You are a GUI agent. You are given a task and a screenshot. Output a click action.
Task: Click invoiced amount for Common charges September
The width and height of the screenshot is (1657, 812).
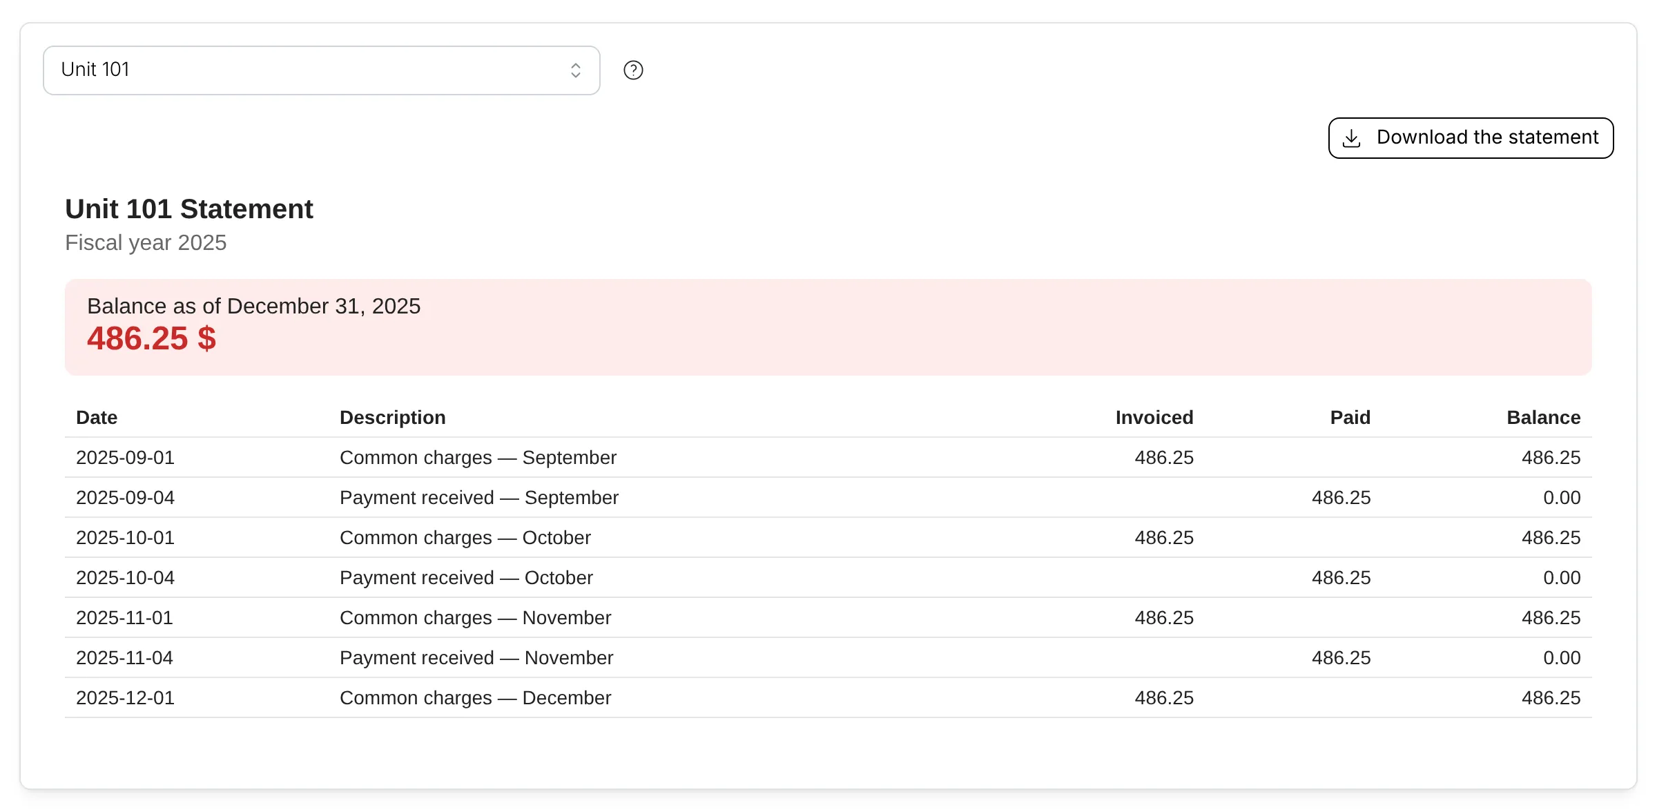[x=1164, y=458]
